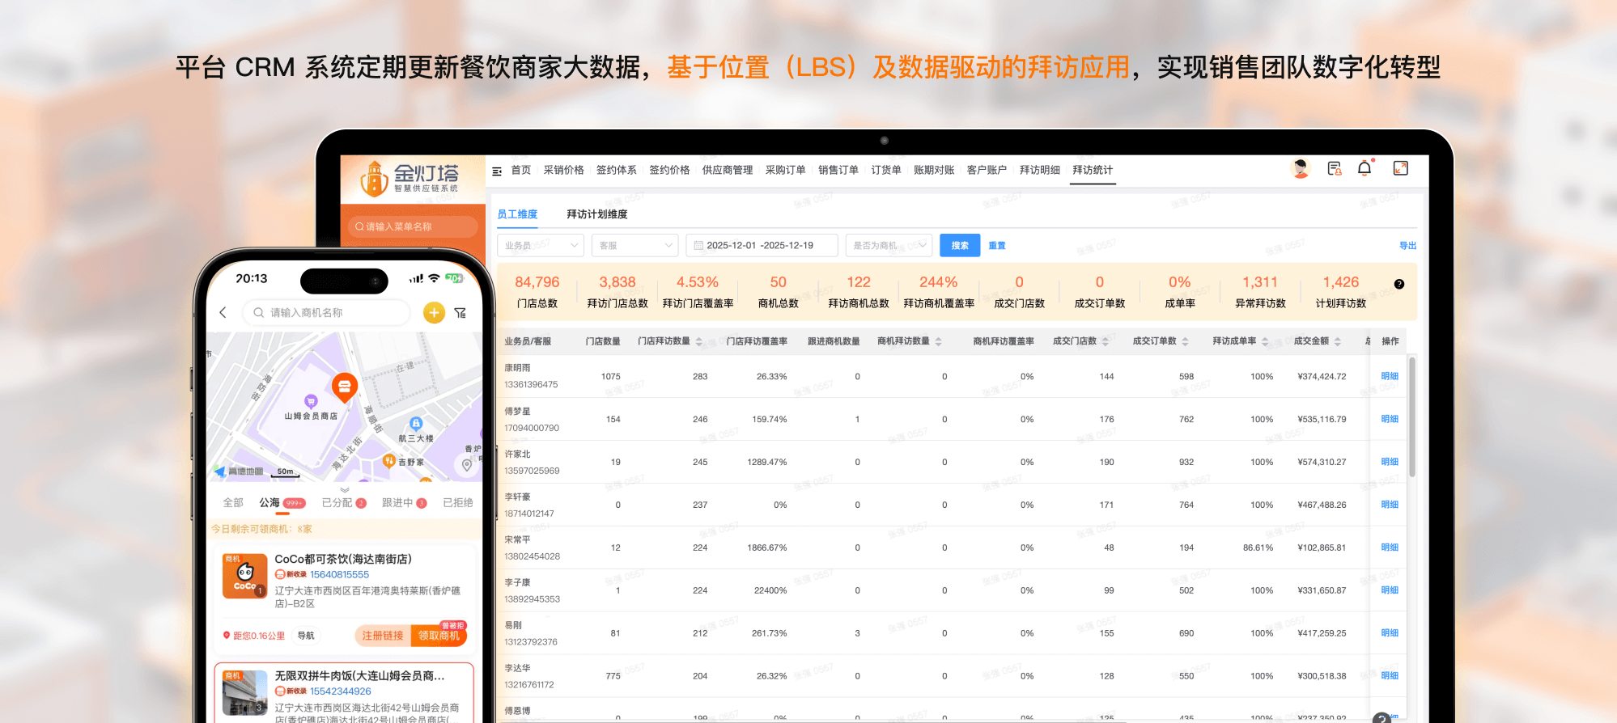Open fullscreen with the expand icon
Image resolution: width=1617 pixels, height=723 pixels.
pyautogui.click(x=1400, y=168)
